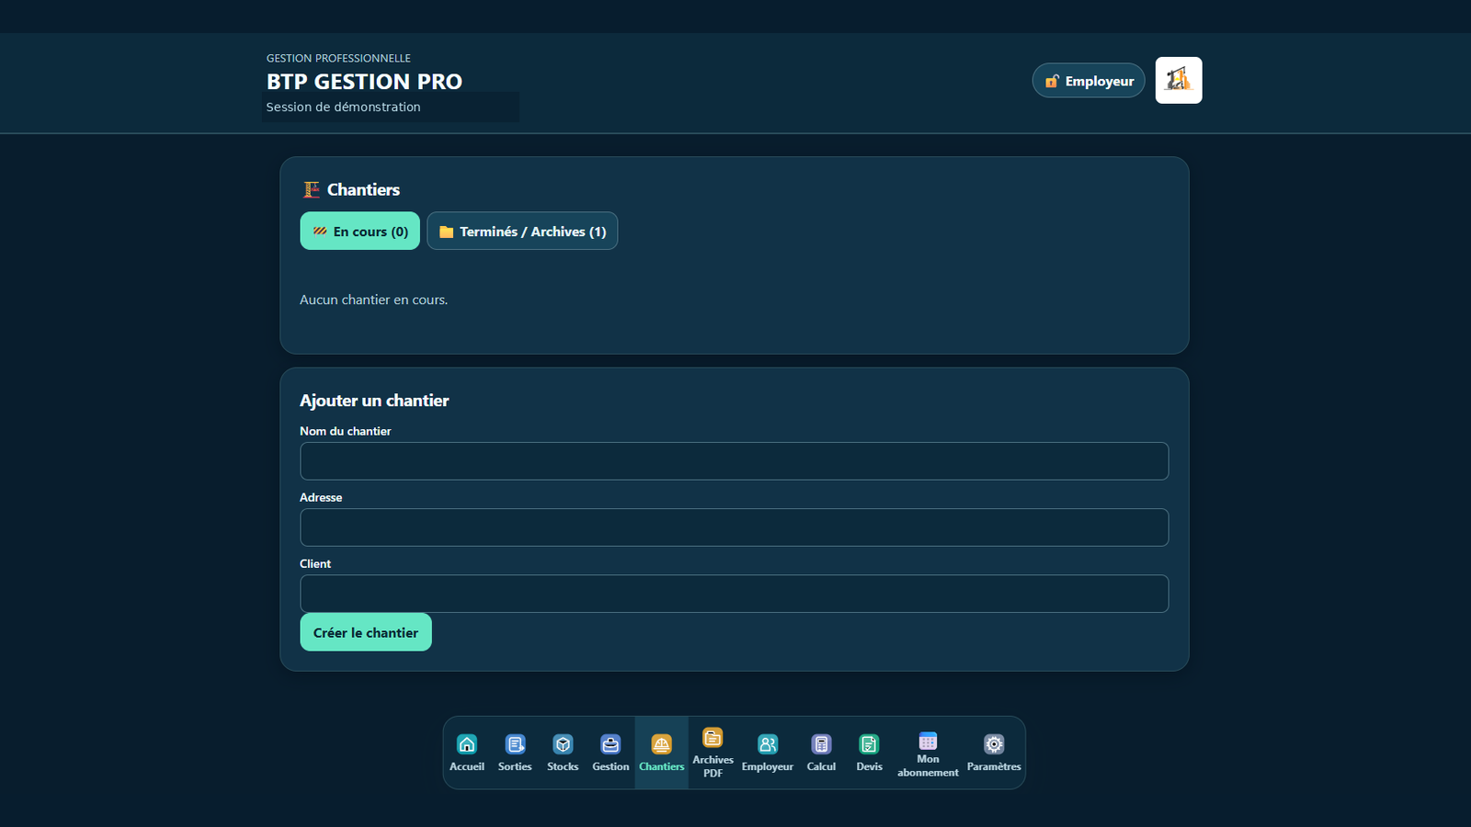
Task: Open Archives PDF in bottom navigation
Action: (713, 753)
